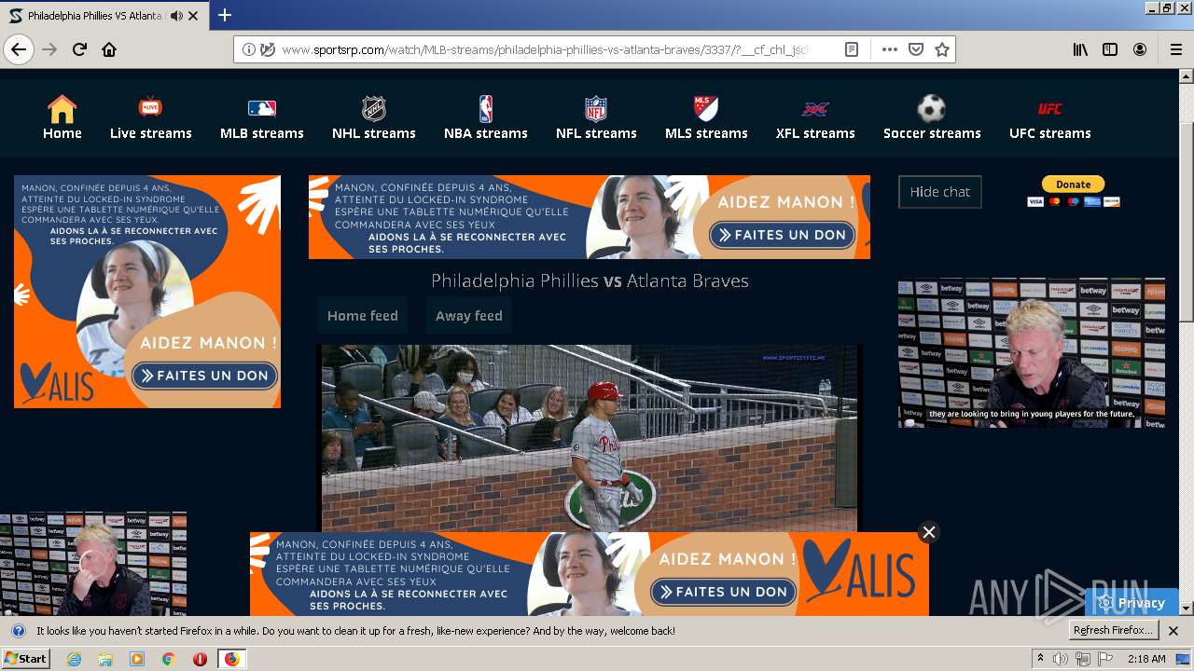The image size is (1194, 671).
Task: Toggle reader view icon in address bar
Action: tap(852, 49)
